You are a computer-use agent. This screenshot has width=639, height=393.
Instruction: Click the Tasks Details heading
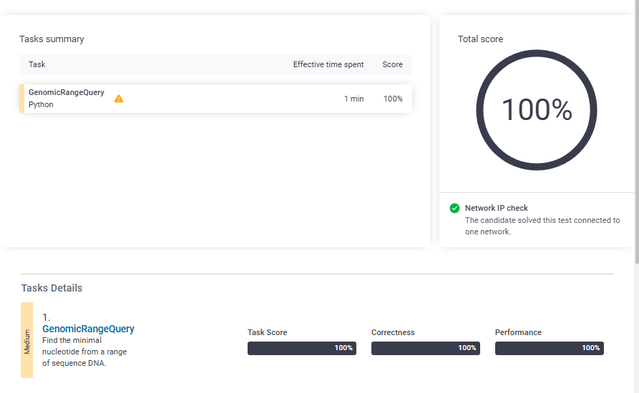(52, 288)
